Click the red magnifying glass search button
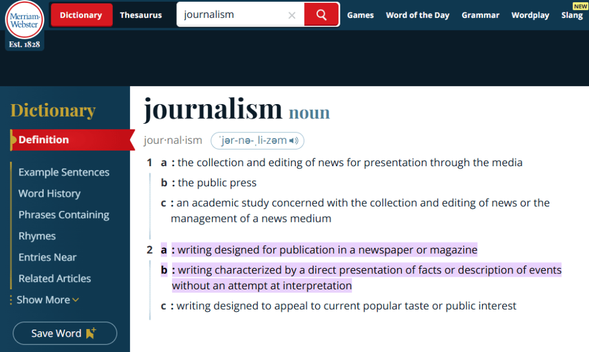The image size is (589, 352). [x=321, y=15]
